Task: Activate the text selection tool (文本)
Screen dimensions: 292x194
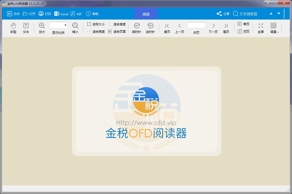Action: tap(26, 28)
